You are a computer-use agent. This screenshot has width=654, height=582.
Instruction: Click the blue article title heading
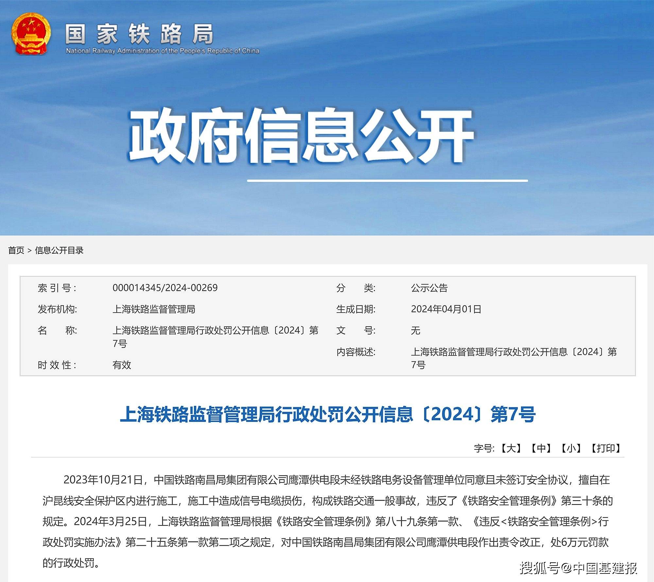pos(328,414)
